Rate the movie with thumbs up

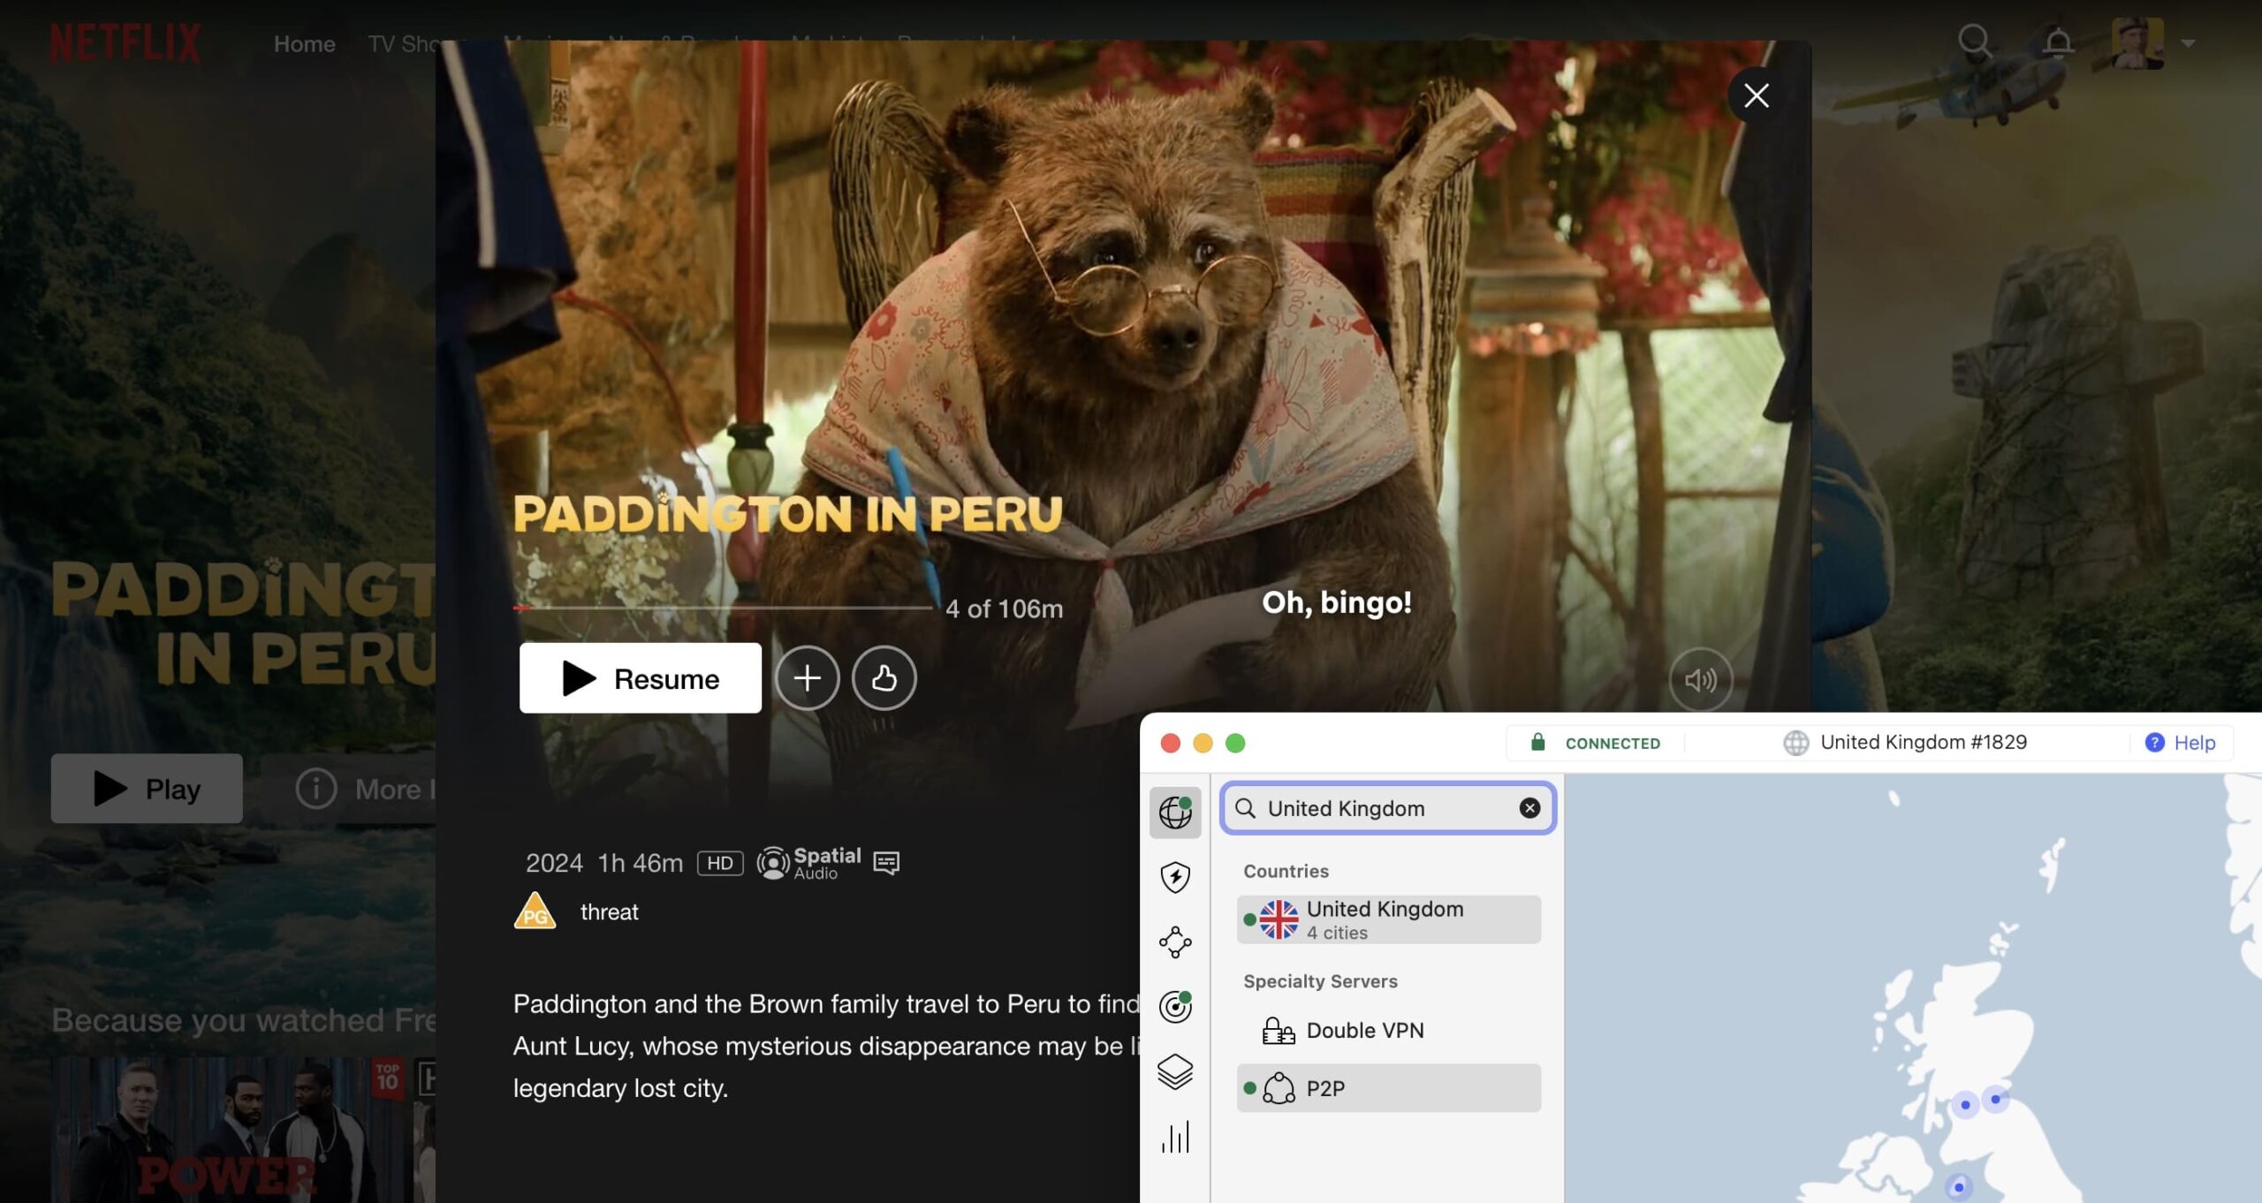884,677
